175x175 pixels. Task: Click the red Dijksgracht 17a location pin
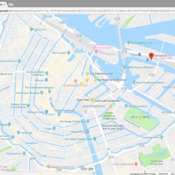pos(151,56)
